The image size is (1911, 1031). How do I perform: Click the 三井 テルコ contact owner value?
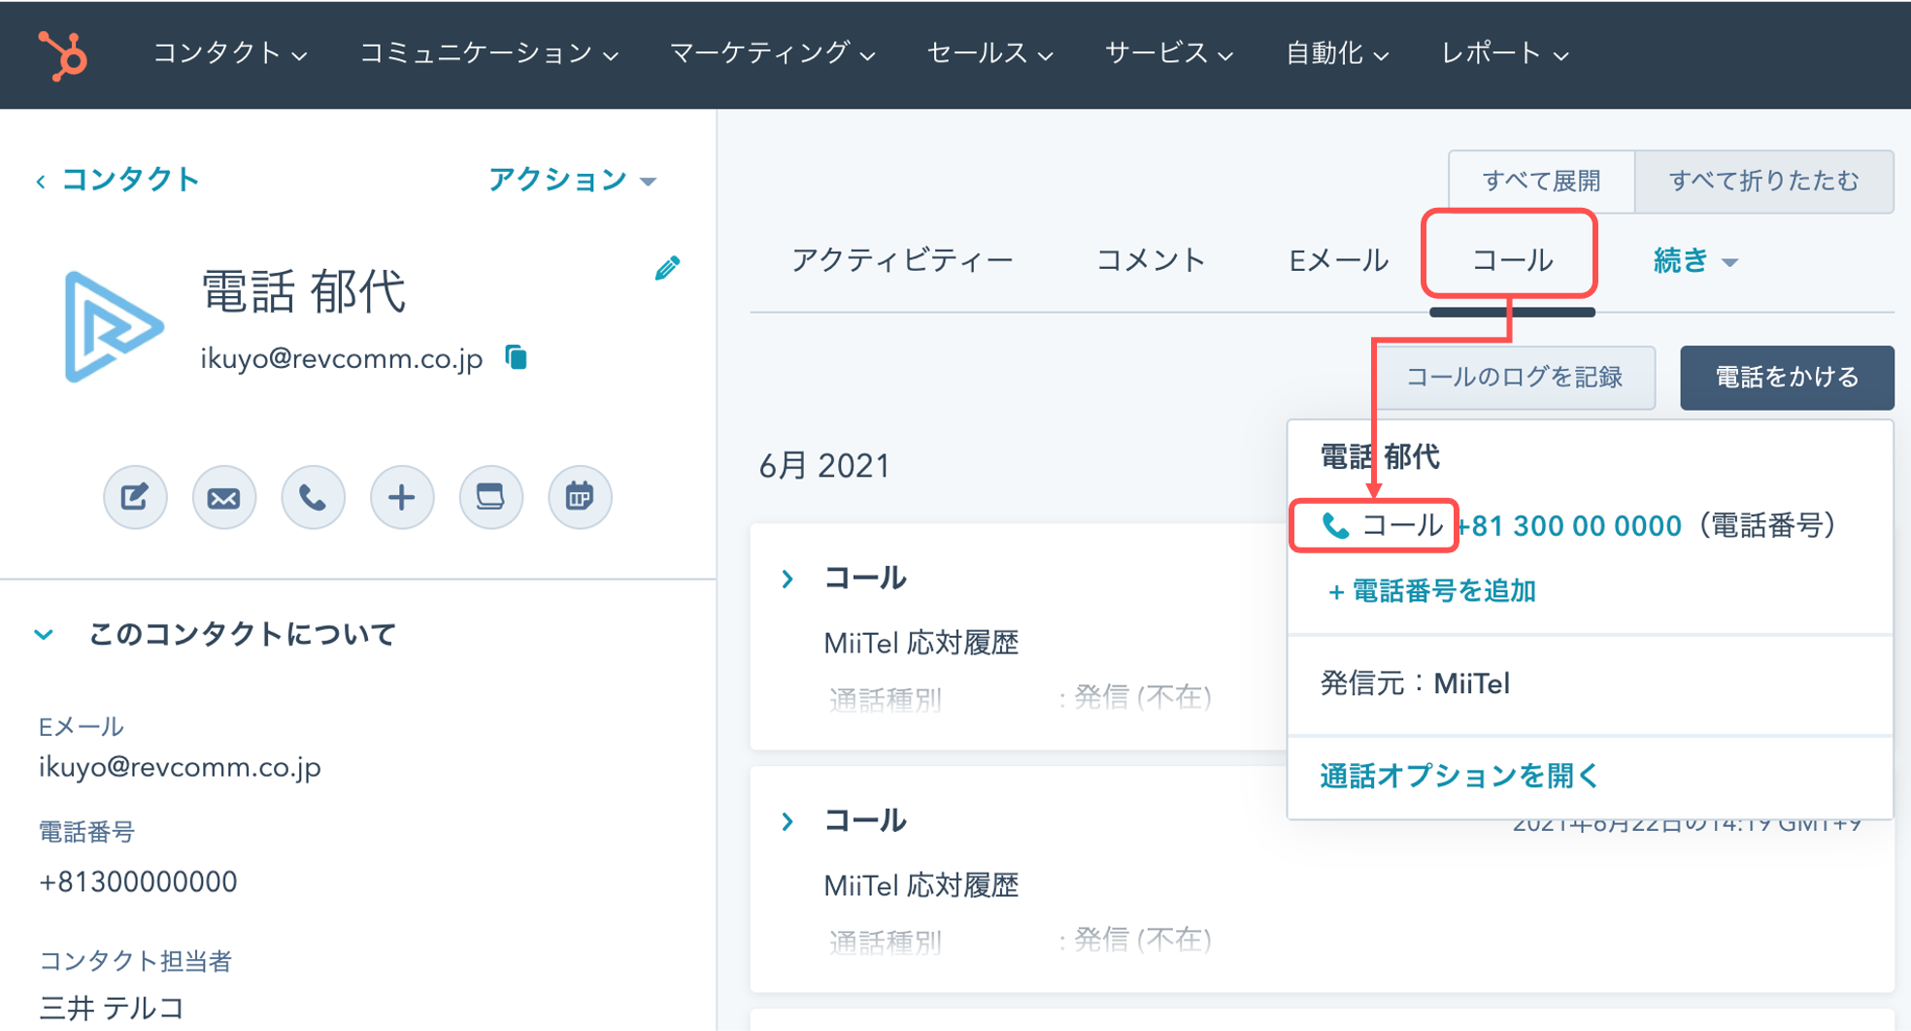112,1008
